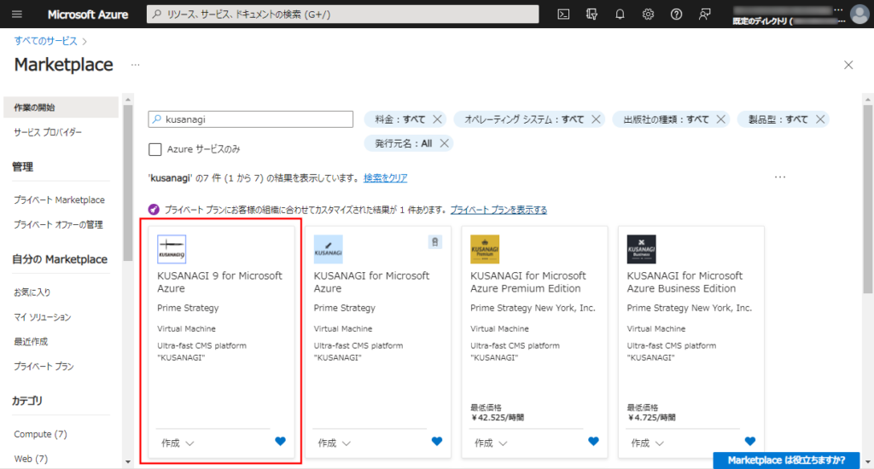Open the help question mark icon
Viewport: 874px width, 469px height.
pyautogui.click(x=676, y=14)
